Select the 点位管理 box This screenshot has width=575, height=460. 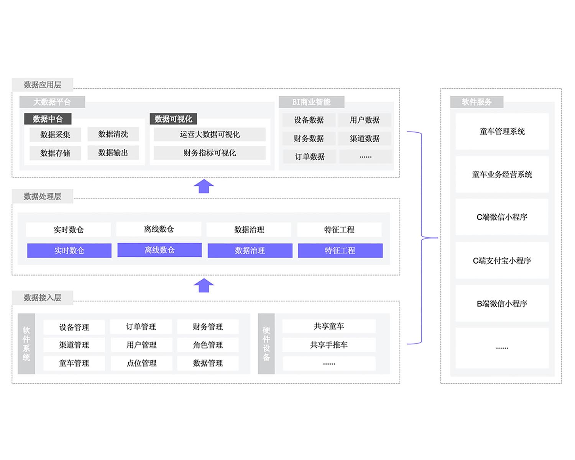pos(141,363)
